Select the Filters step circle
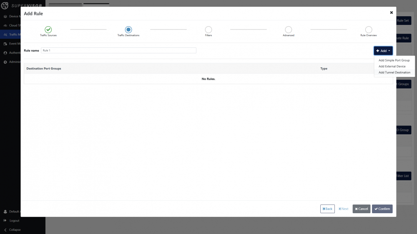 tap(208, 30)
